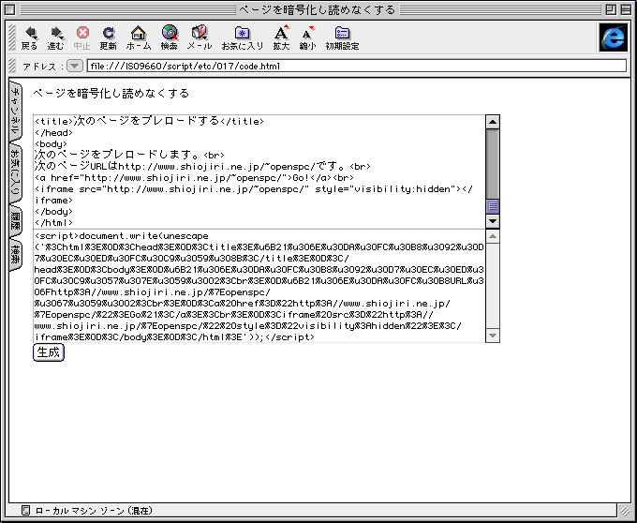Image resolution: width=637 pixels, height=523 pixels.
Task: Click the Internet Explorer logo icon
Action: coord(613,37)
